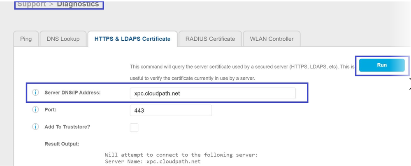411x166 pixels.
Task: Select the HTTPS & LDAPS Certificate tab
Action: coord(132,39)
